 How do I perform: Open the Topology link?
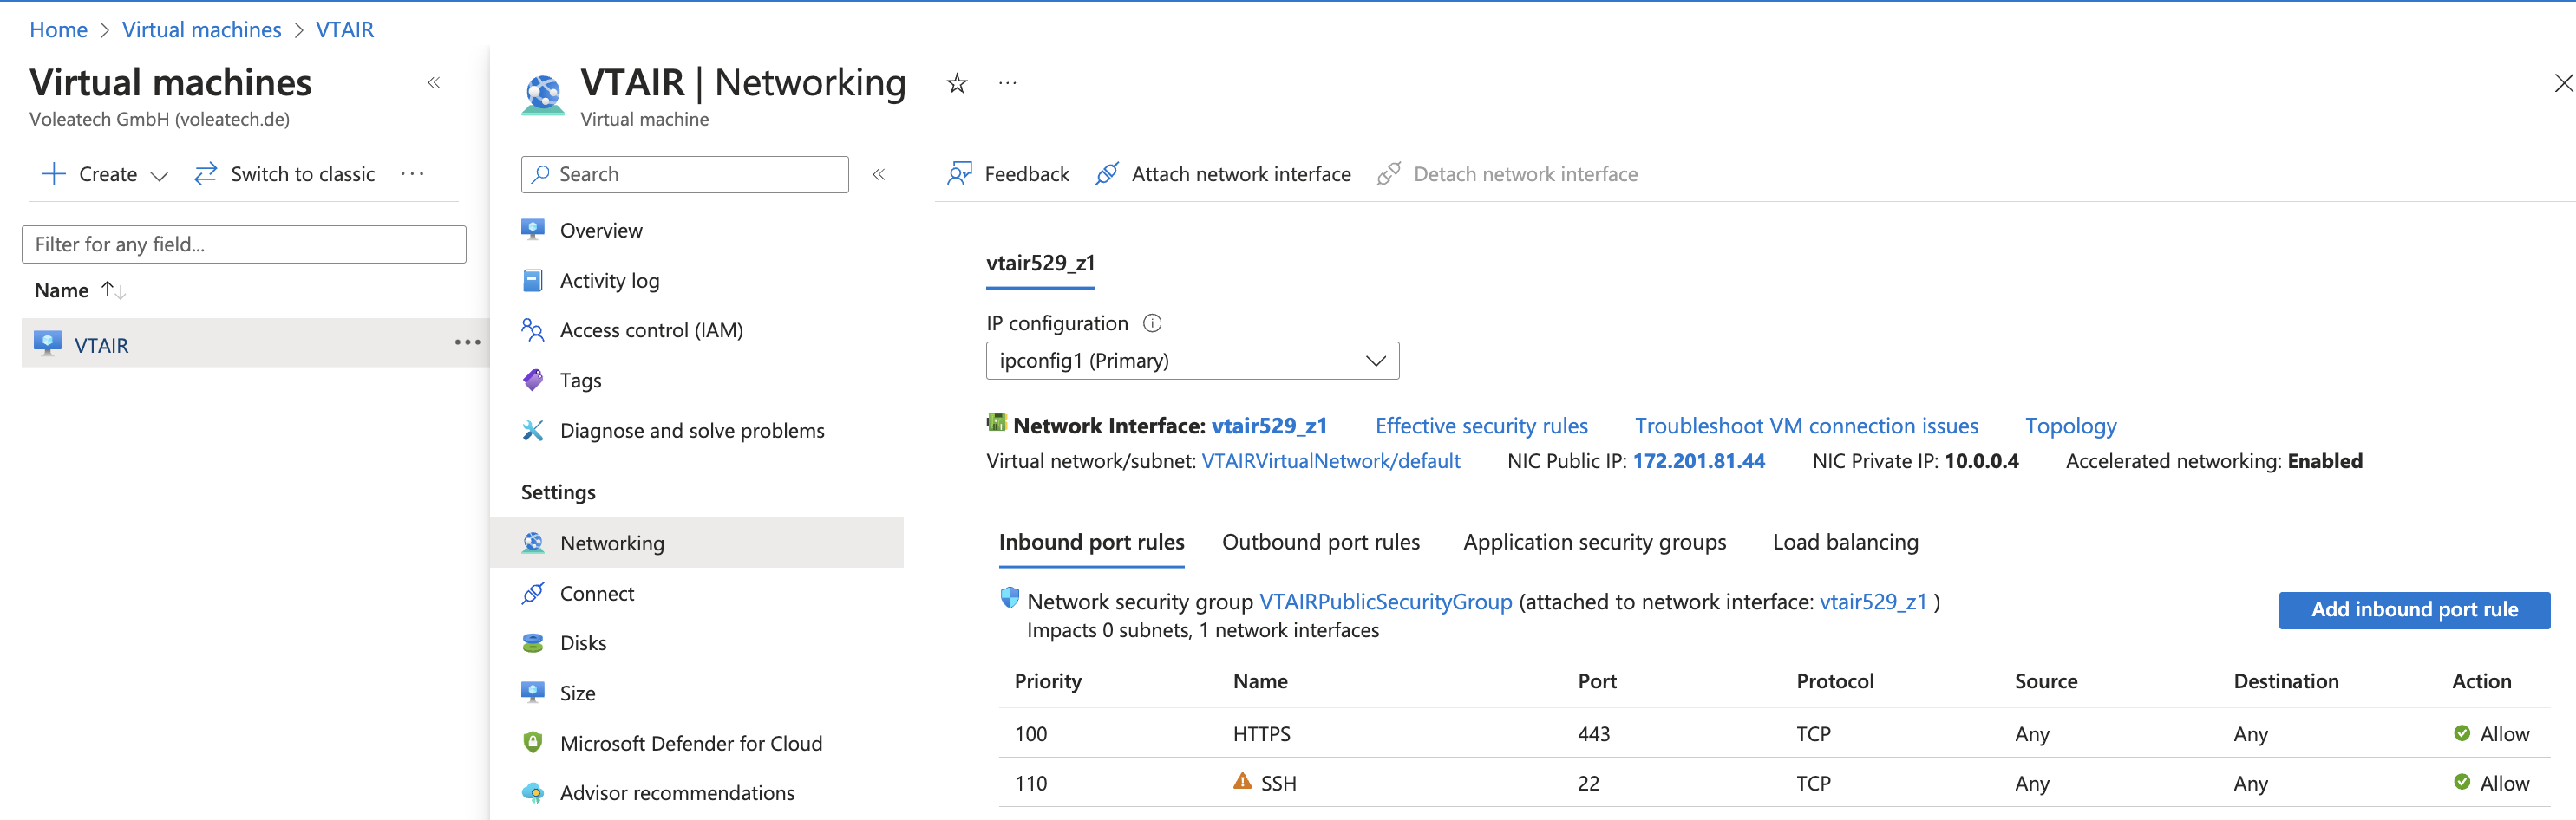click(x=2070, y=426)
